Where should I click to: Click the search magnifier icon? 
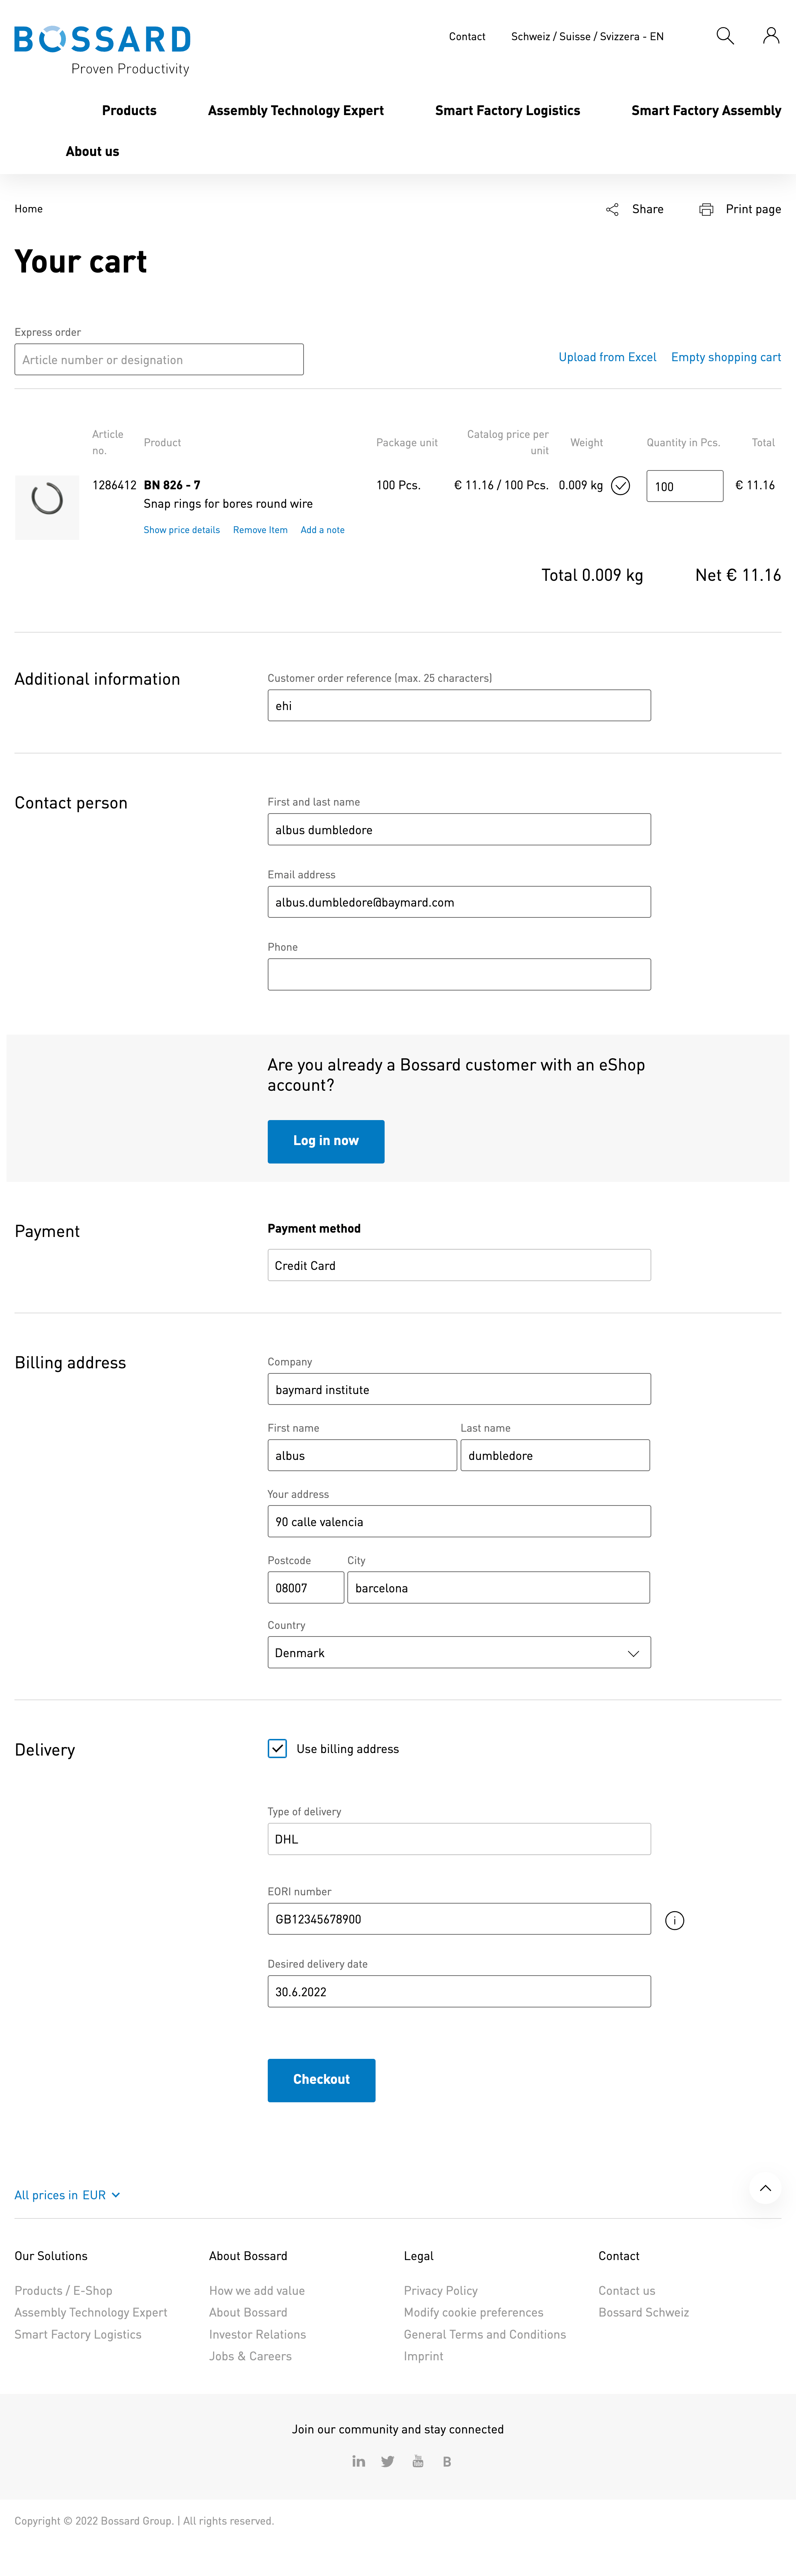point(725,36)
